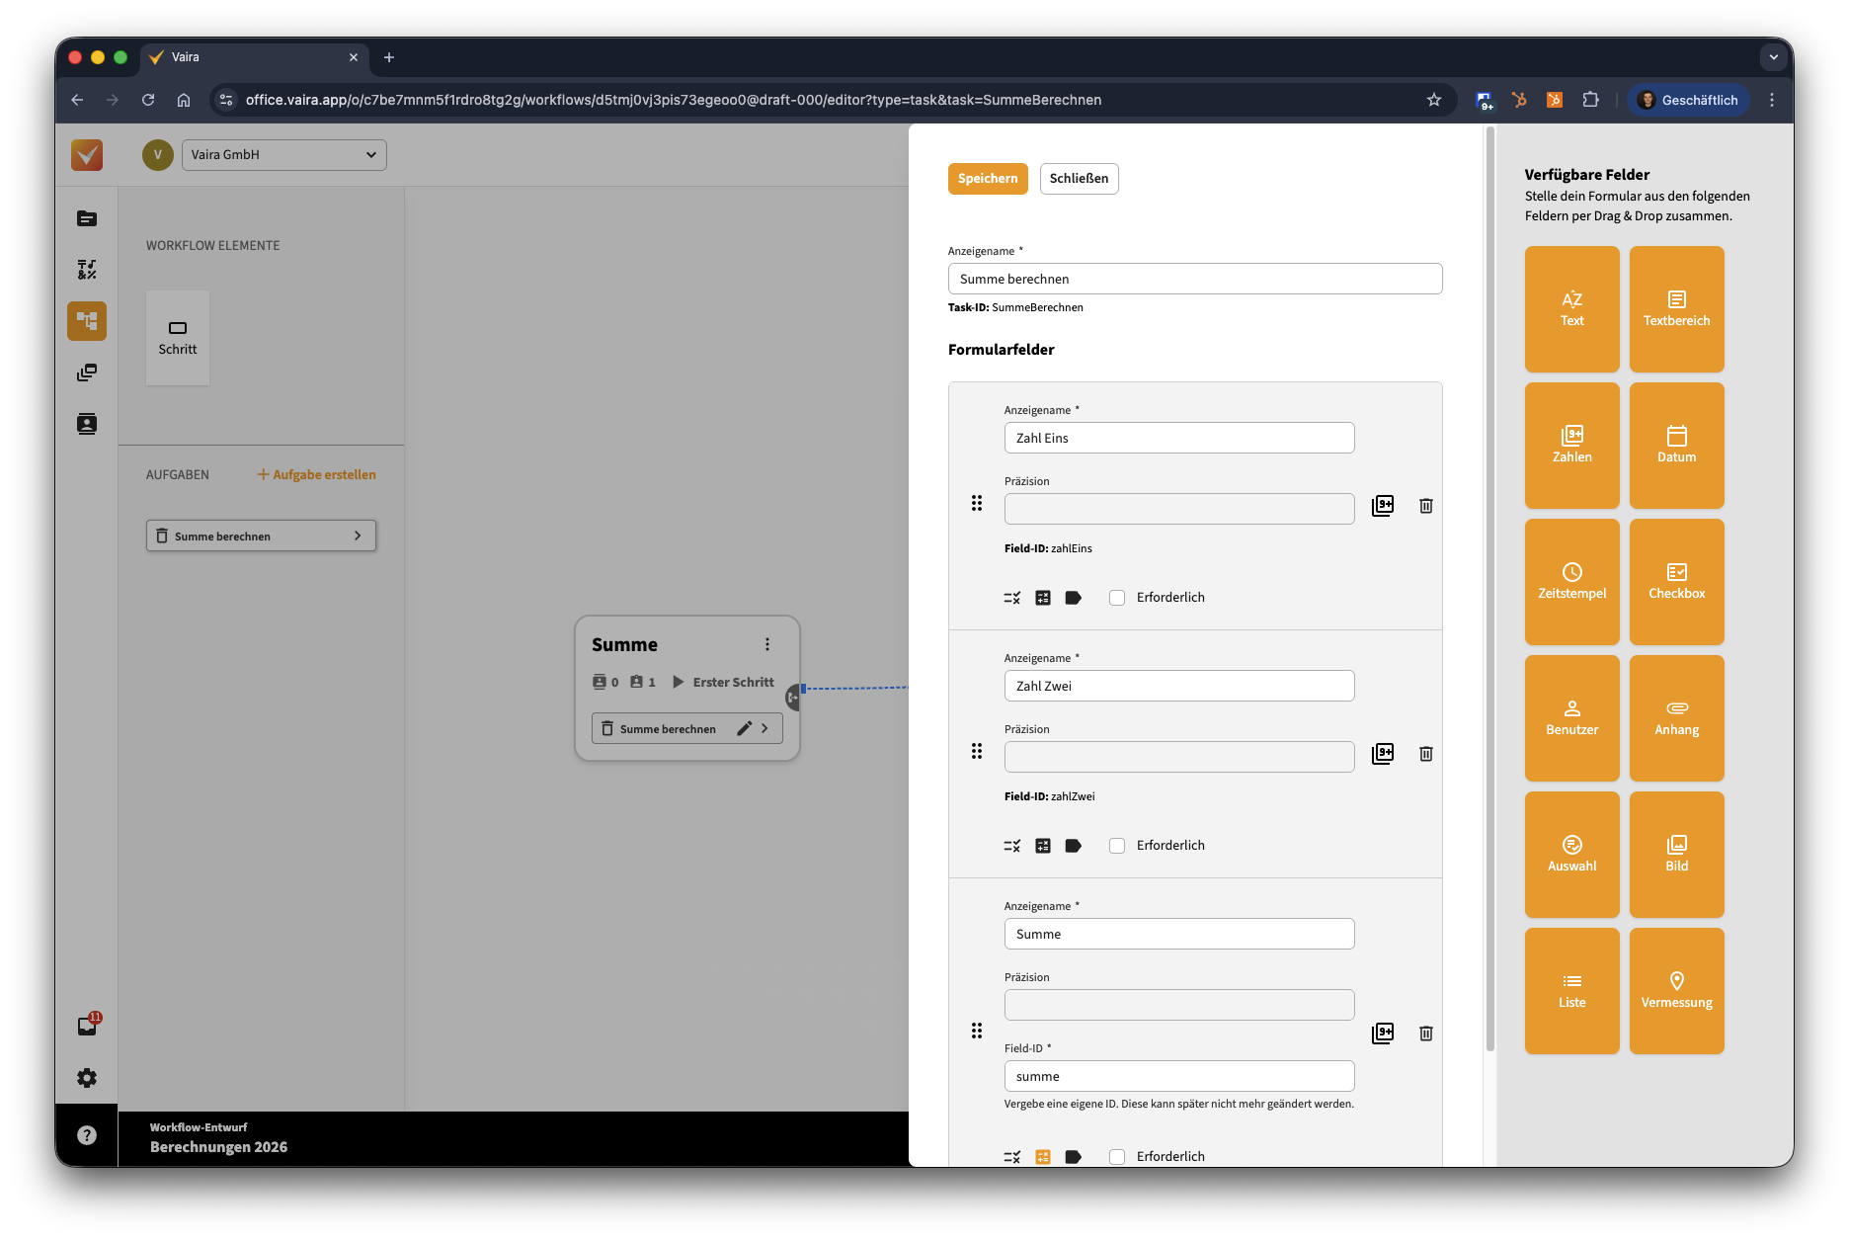1849x1240 pixels.
Task: Click the number type icon beside Zahl Zwei
Action: (x=1383, y=754)
